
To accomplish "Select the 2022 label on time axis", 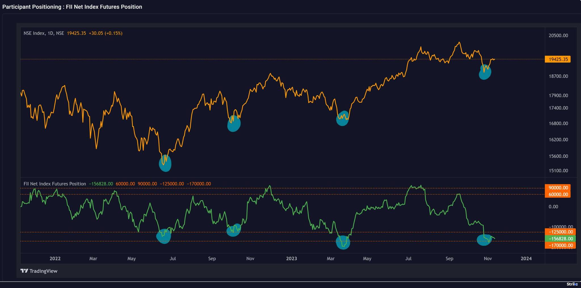I will coord(55,259).
